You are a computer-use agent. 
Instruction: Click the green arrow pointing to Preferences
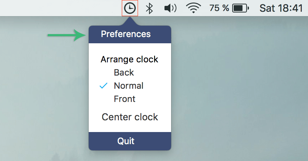[67, 35]
